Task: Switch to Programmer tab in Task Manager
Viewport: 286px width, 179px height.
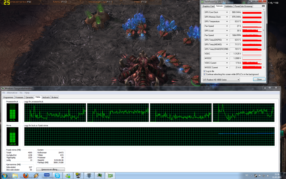Action: tap(8, 97)
